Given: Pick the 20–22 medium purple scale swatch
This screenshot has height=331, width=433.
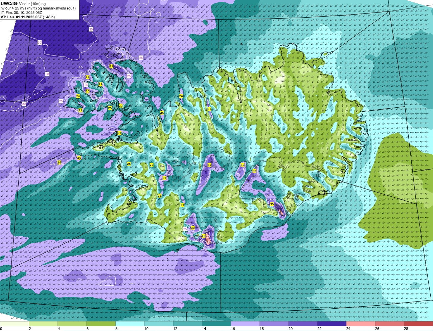Looking at the screenshot, I should (303, 324).
